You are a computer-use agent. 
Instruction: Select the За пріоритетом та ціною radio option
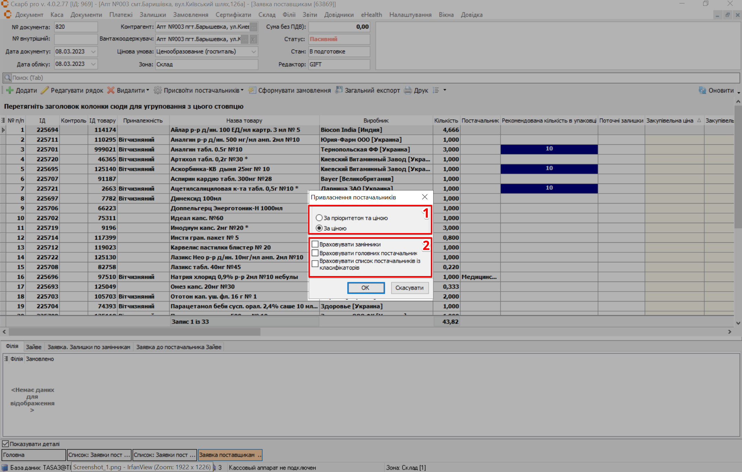(319, 218)
